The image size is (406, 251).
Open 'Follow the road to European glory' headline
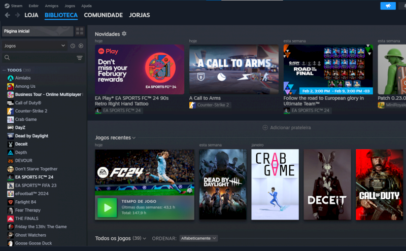pyautogui.click(x=323, y=101)
